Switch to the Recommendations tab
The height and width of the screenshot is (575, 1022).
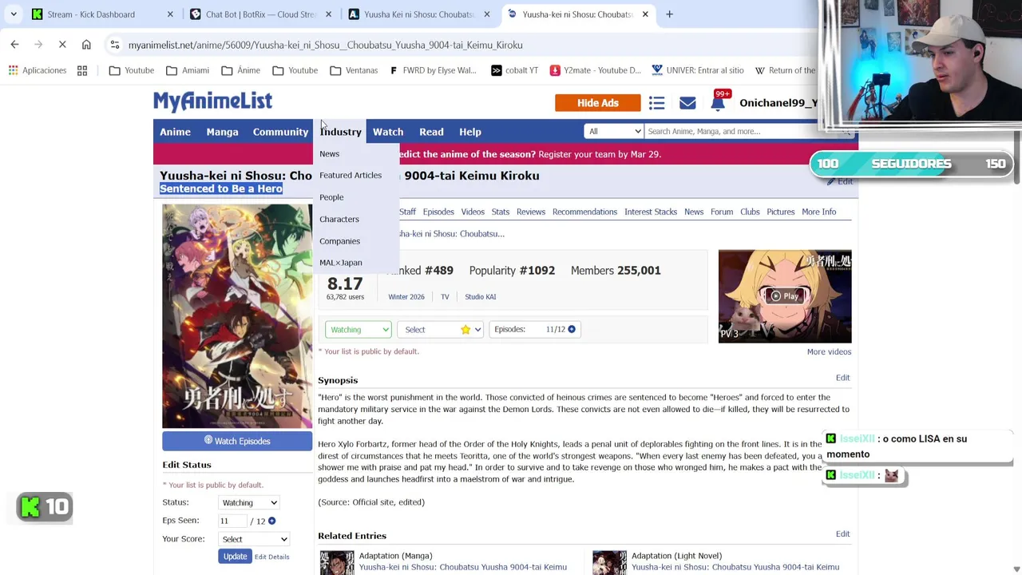click(584, 212)
